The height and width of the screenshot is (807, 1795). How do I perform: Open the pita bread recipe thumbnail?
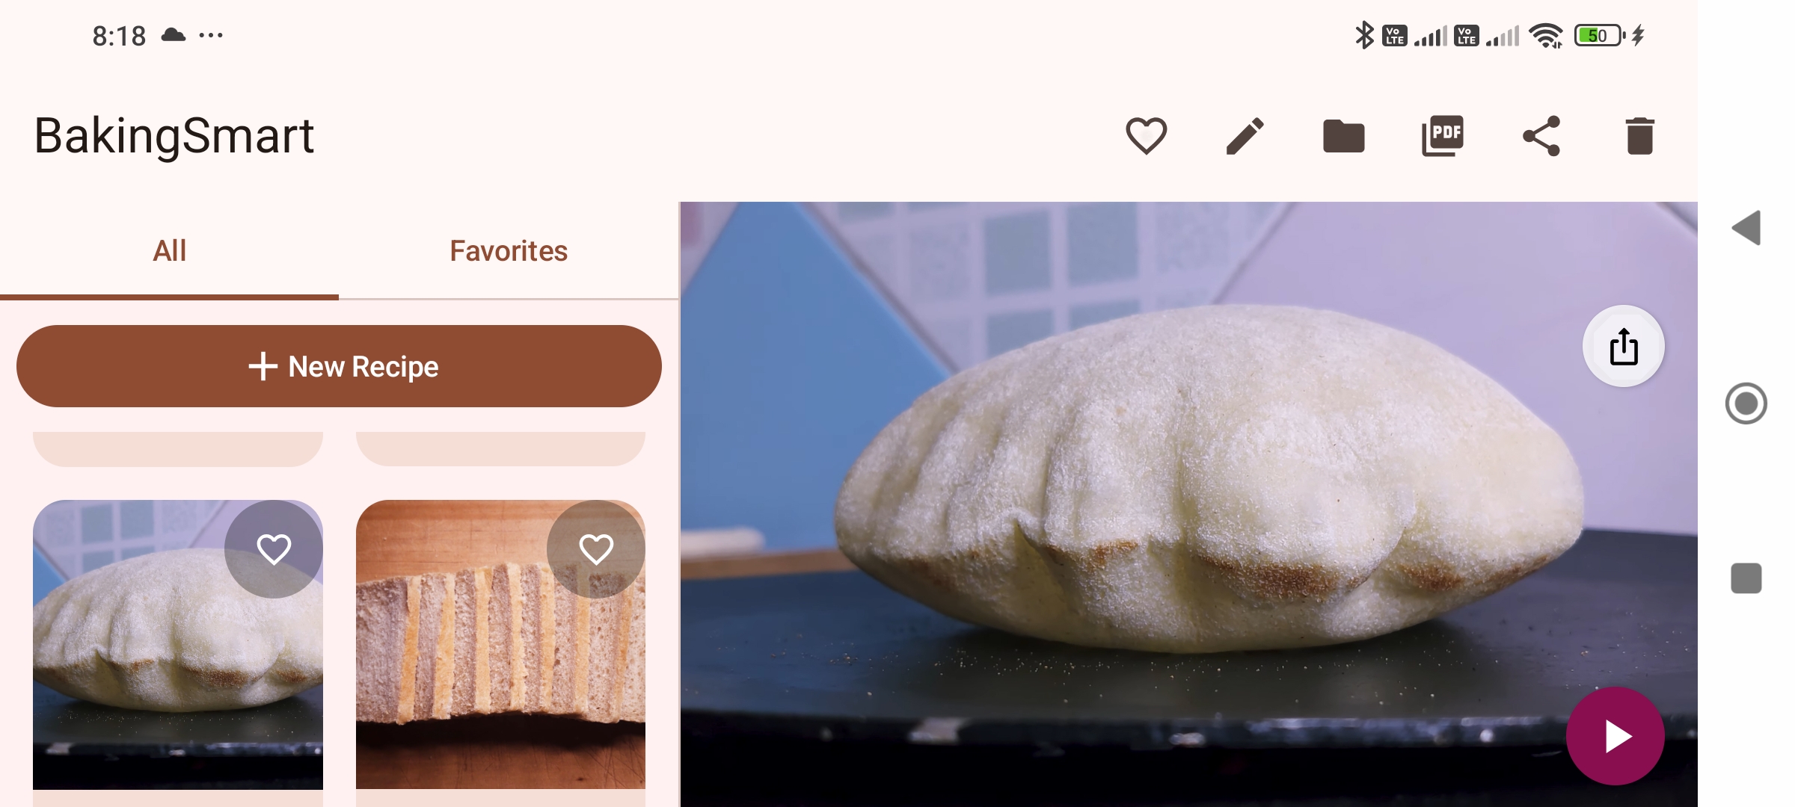(x=178, y=645)
